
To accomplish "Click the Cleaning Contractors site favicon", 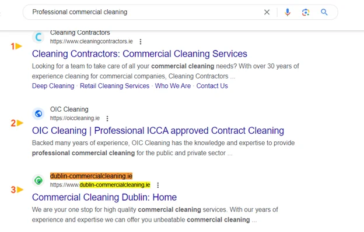I will pos(38,37).
